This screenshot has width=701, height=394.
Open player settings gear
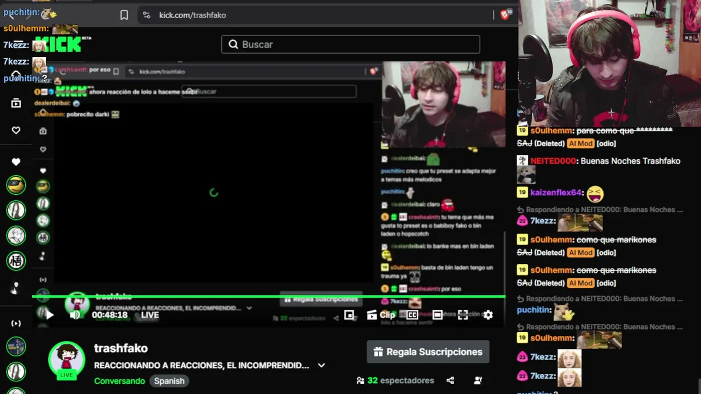488,315
